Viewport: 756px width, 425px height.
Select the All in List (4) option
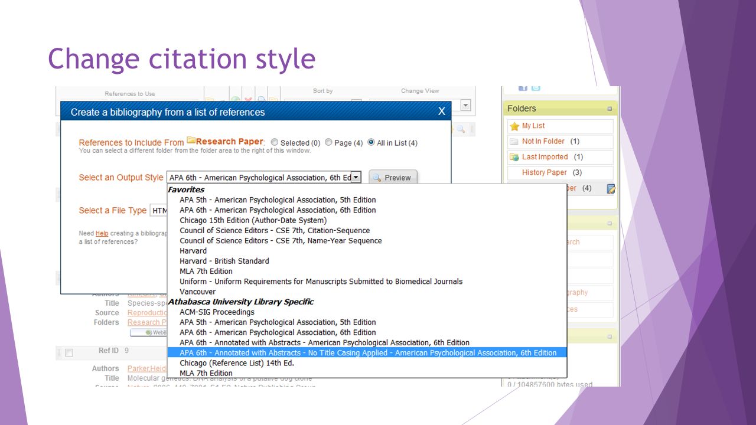pyautogui.click(x=371, y=142)
